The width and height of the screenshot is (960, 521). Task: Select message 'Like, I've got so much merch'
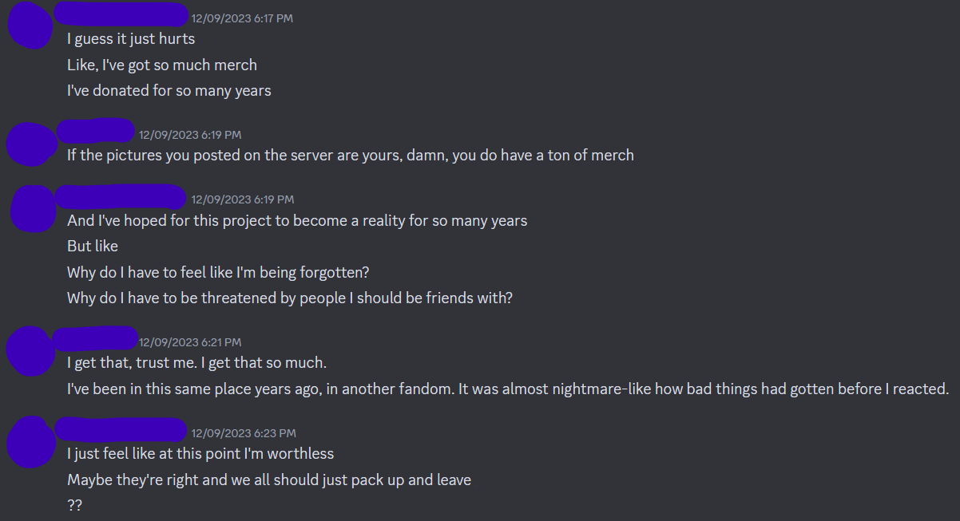click(162, 65)
